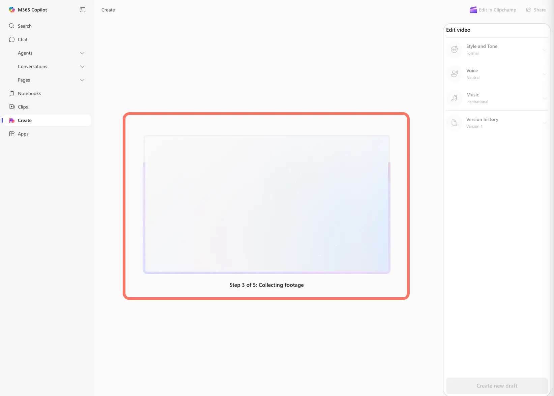Select the Create sidebar item

[47, 120]
